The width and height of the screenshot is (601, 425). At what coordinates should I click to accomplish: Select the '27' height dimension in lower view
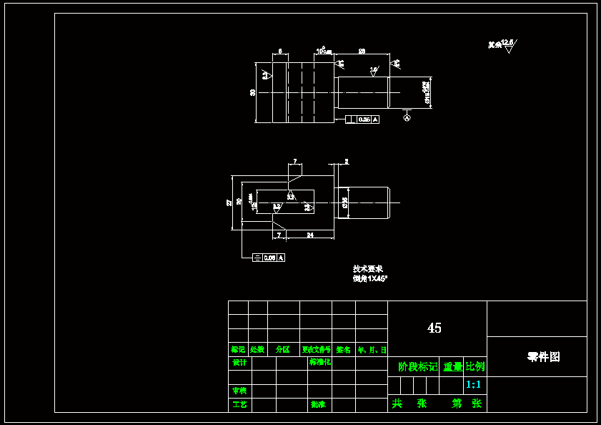[x=229, y=202]
